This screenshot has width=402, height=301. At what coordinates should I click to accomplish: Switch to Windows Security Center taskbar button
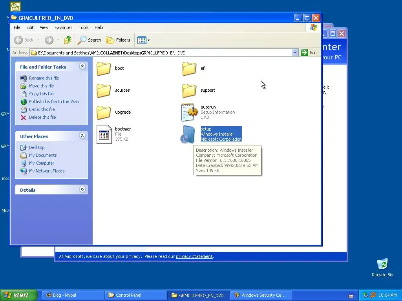click(x=261, y=295)
